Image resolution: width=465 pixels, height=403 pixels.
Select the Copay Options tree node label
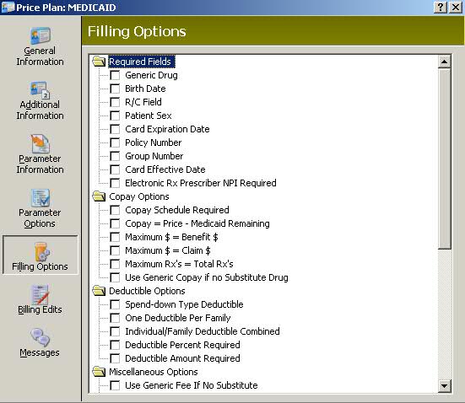139,196
